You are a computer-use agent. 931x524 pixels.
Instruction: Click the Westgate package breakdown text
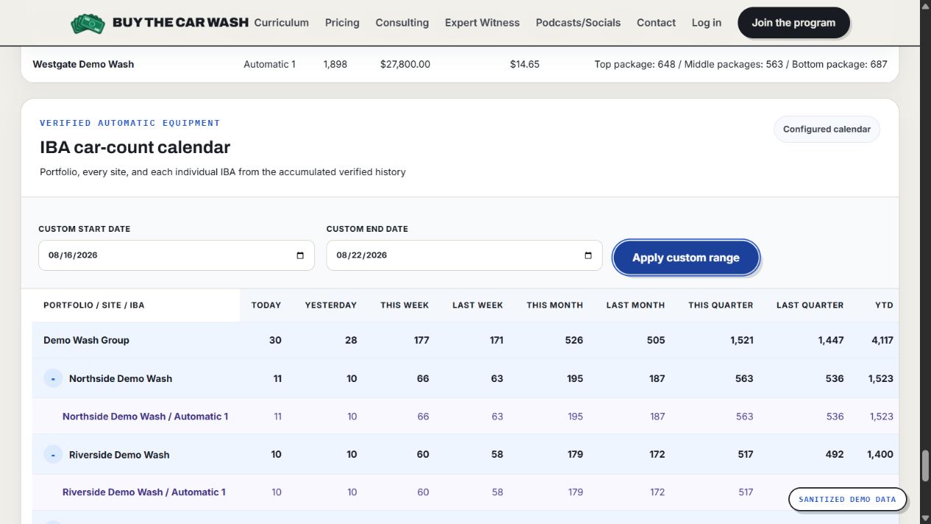tap(741, 64)
